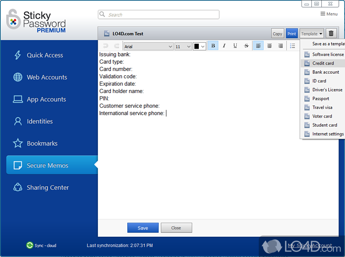
Task: Select Internet settings template
Action: (x=323, y=134)
